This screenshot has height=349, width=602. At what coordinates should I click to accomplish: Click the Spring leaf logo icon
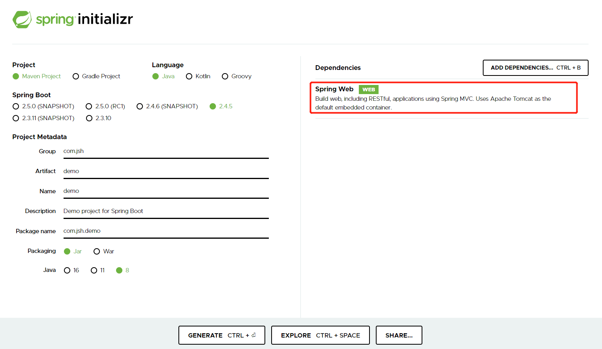[x=22, y=19]
